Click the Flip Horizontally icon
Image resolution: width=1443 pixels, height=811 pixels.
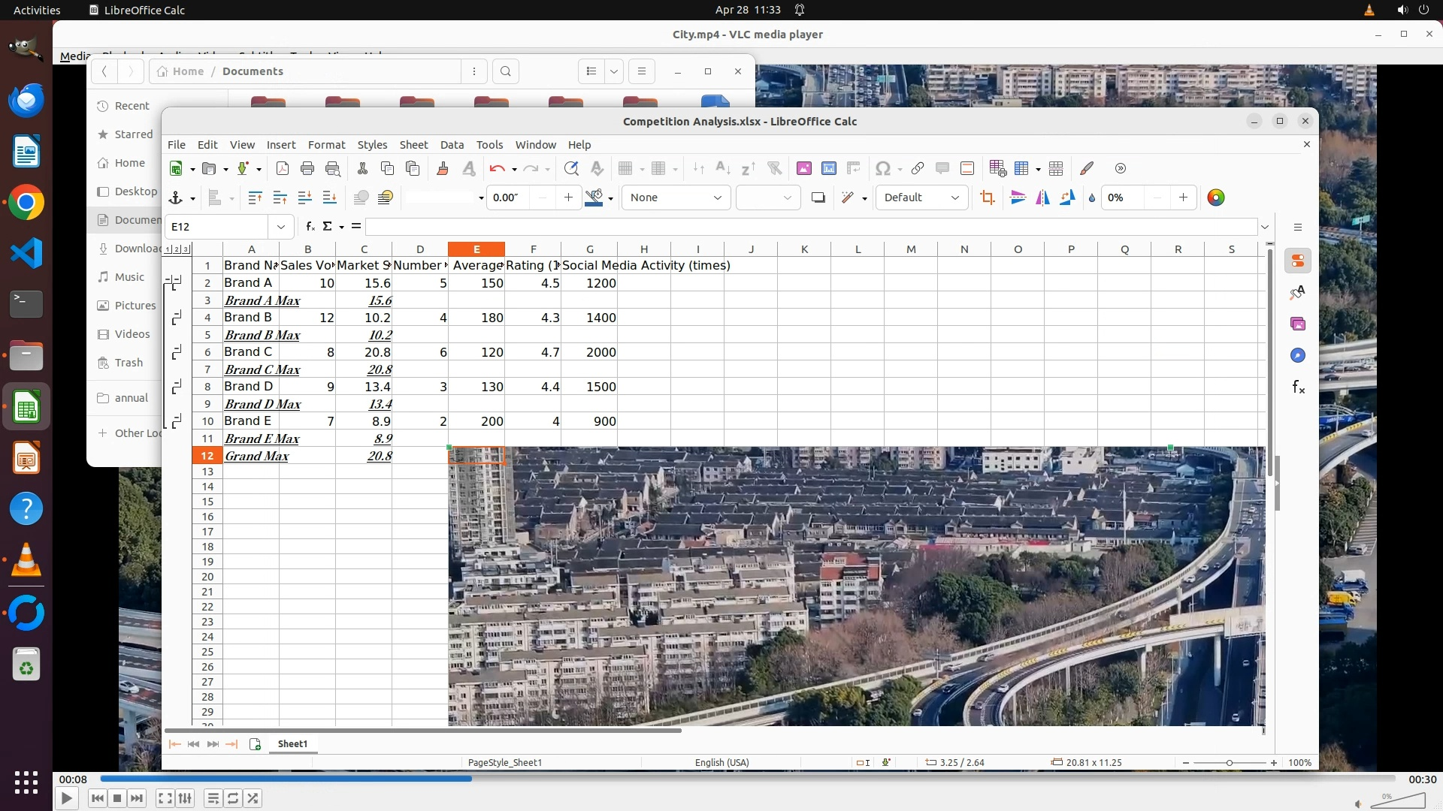[x=1042, y=197]
